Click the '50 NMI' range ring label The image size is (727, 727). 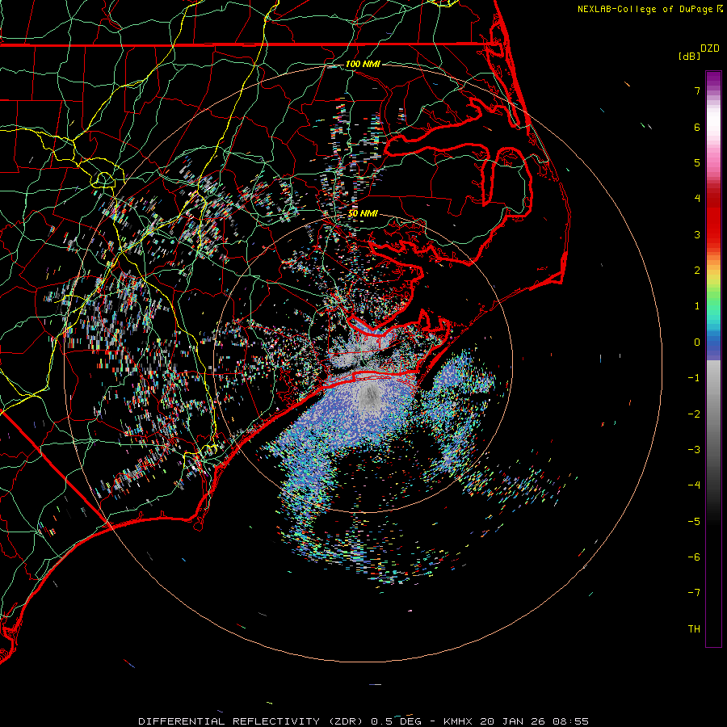tap(363, 213)
